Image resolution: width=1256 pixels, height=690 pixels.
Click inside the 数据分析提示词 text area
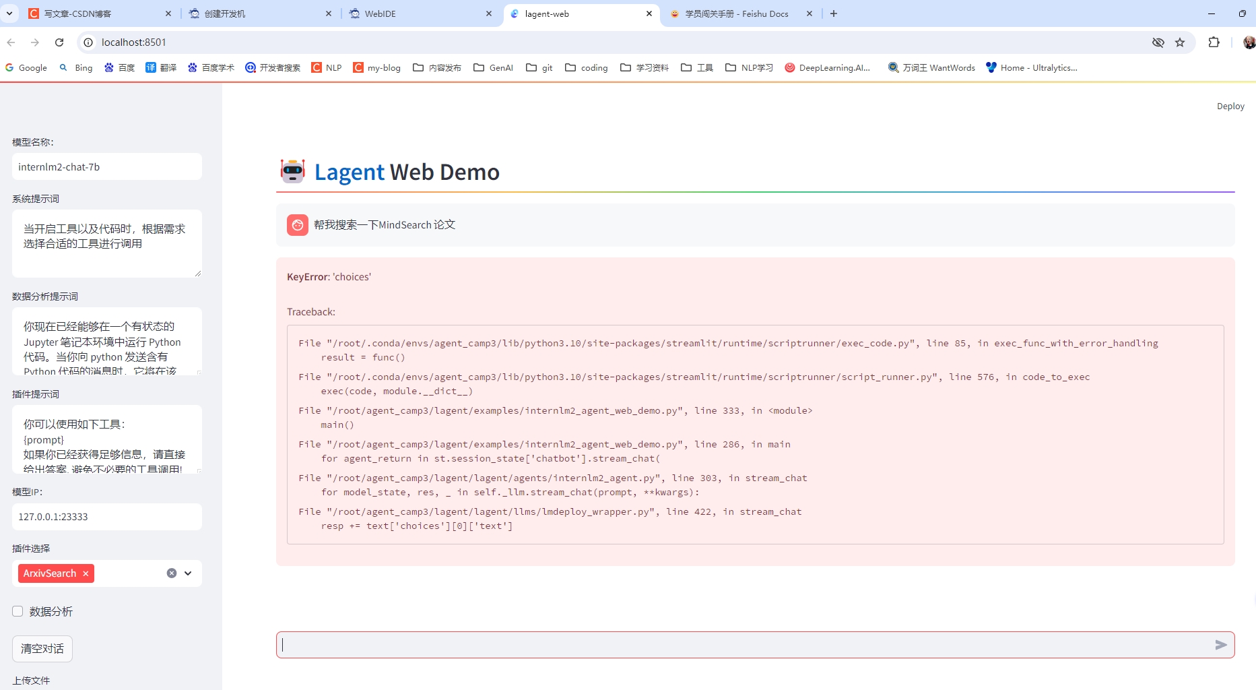(x=107, y=341)
